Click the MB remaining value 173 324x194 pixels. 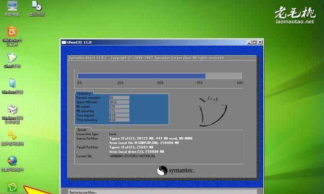tap(119, 111)
